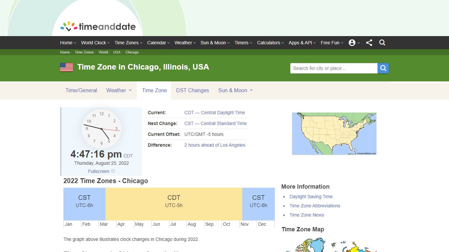The image size is (449, 252).
Task: Focus the city or place search field
Action: point(334,68)
